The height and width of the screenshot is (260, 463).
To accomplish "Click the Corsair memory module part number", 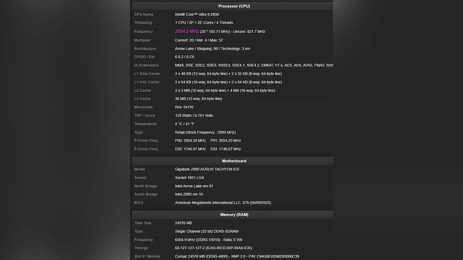I will pyautogui.click(x=278, y=257).
